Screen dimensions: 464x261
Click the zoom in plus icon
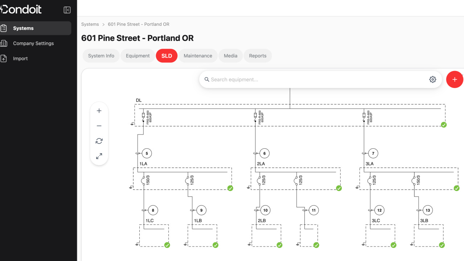99,111
